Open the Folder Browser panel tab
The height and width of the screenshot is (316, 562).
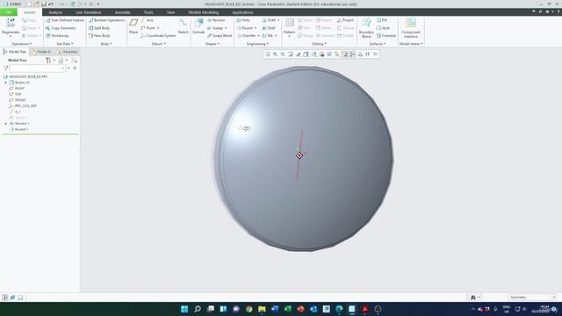(x=41, y=52)
